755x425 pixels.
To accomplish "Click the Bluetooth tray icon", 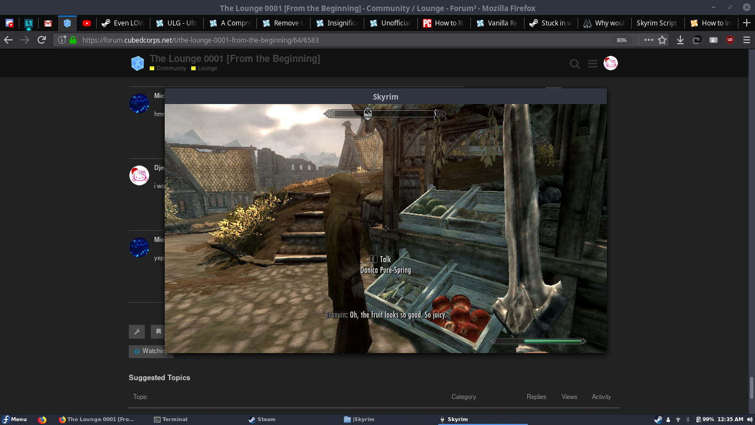I will tap(688, 419).
